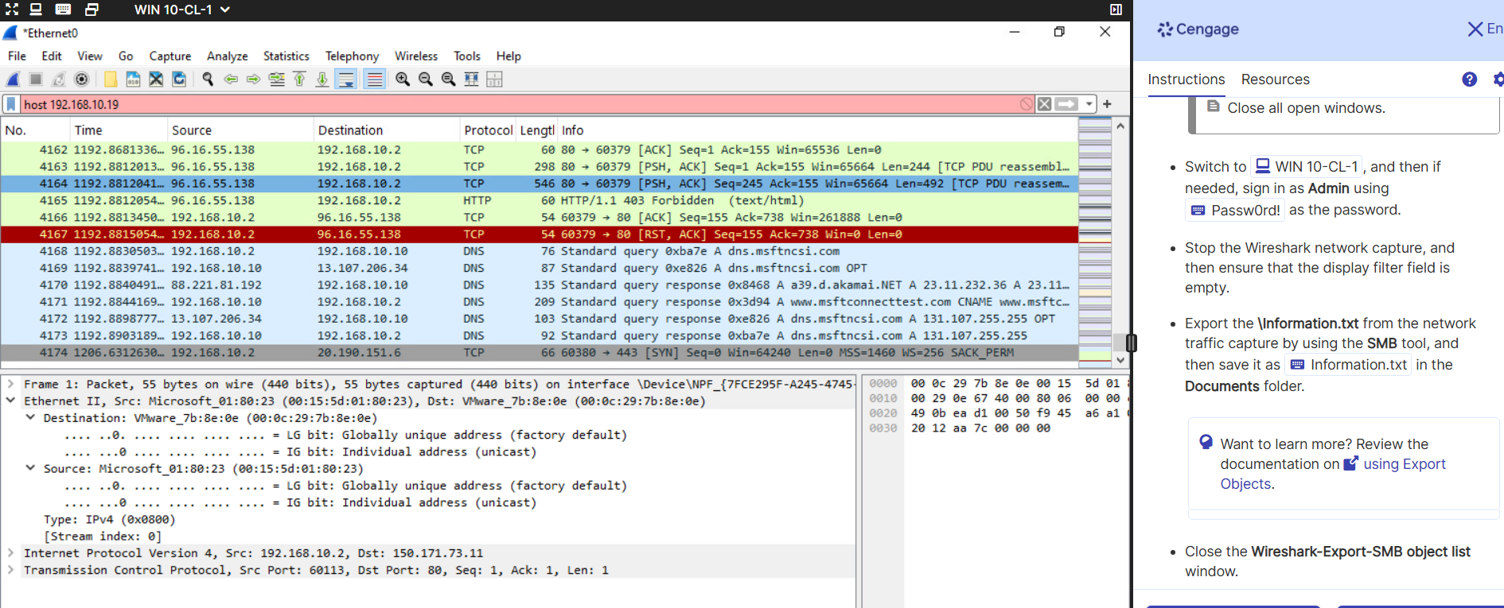Screen dimensions: 1504x608
Task: Open the help question mark icon
Action: click(1469, 79)
